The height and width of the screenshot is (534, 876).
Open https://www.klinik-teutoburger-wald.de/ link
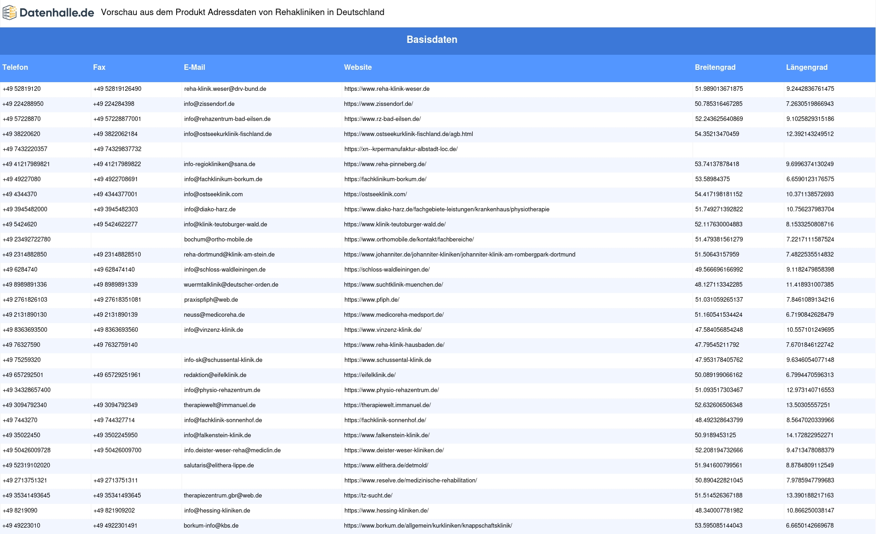[x=395, y=225]
